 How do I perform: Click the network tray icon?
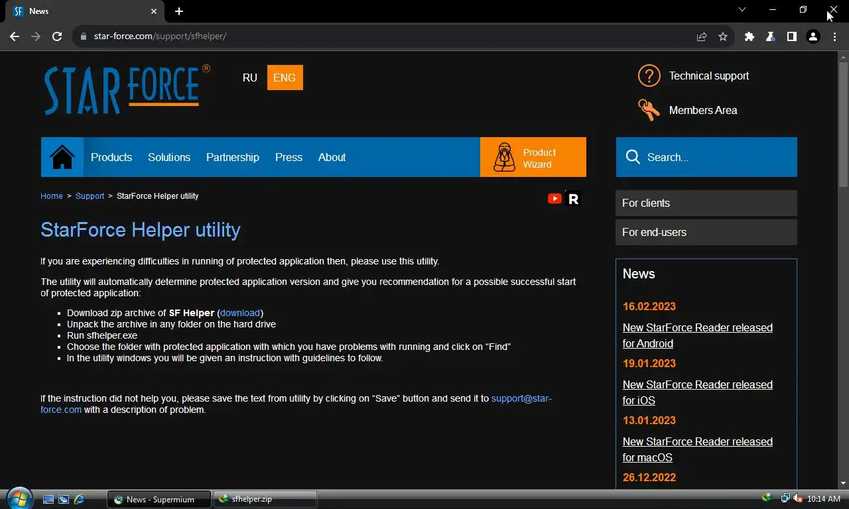785,498
